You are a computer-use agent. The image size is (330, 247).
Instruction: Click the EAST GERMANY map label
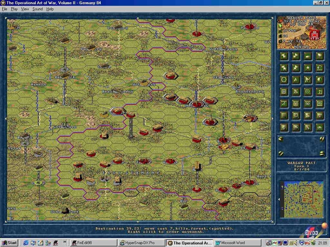[x=131, y=173]
